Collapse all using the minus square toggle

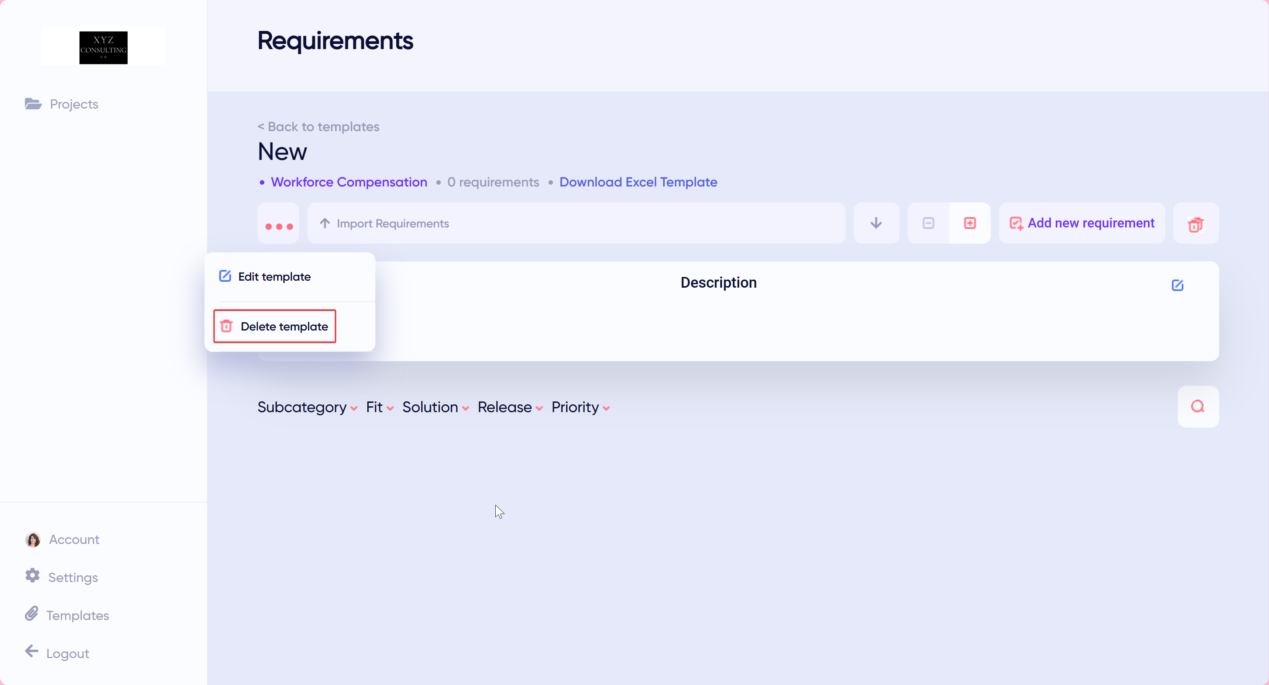[x=928, y=223]
